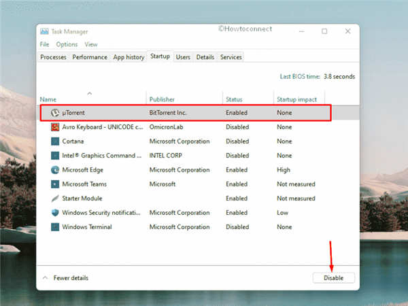Click the Starter Module icon
Screen dimensions: 408x306
pyautogui.click(x=55, y=199)
